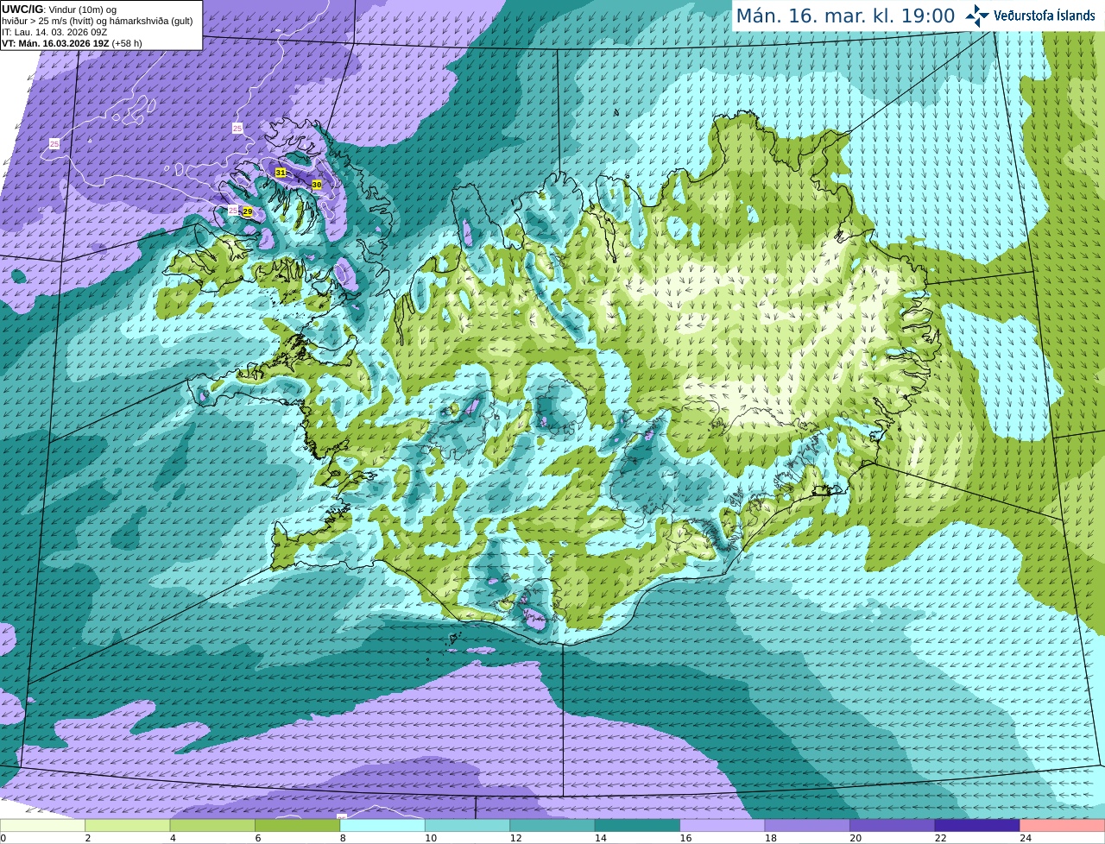Click the '24' legend scale value
The width and height of the screenshot is (1105, 844).
click(1026, 838)
